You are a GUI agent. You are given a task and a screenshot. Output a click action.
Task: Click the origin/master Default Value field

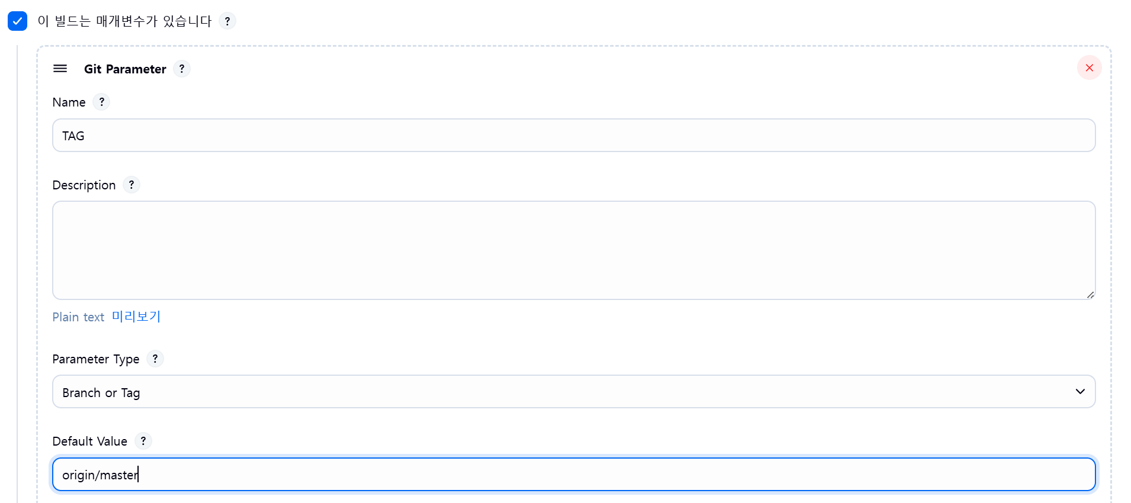pyautogui.click(x=573, y=475)
